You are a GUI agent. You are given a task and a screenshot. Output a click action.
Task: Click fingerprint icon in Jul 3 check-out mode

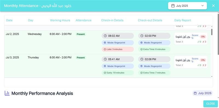pyautogui.click(x=142, y=66)
